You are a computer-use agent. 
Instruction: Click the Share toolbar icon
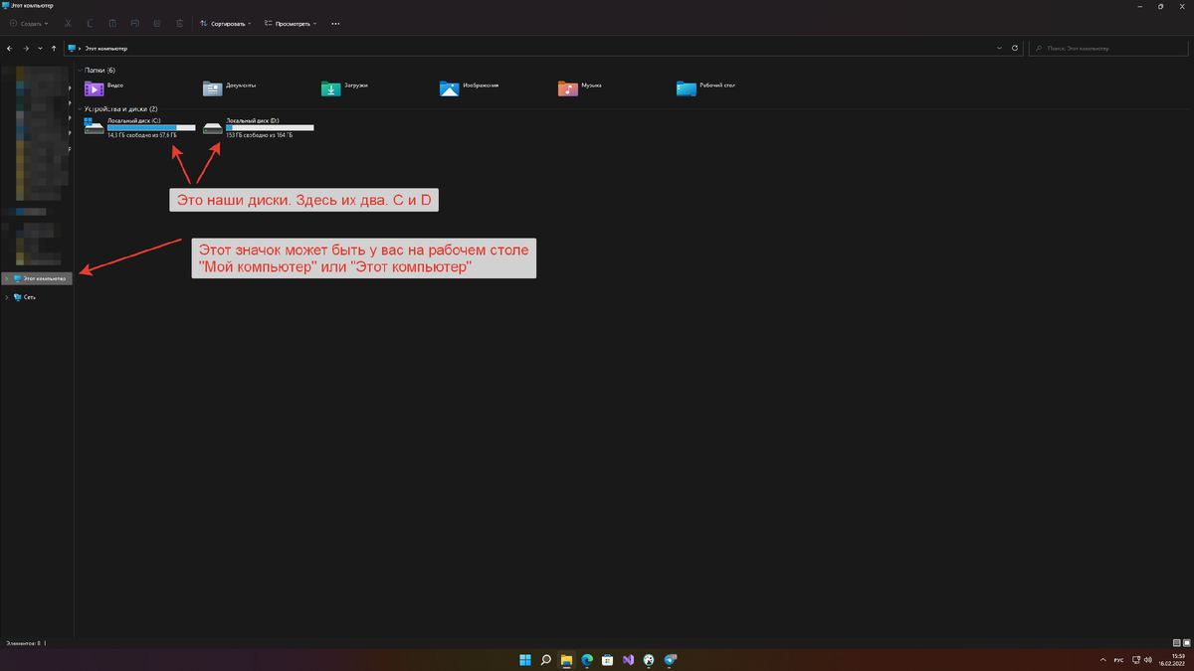[157, 23]
